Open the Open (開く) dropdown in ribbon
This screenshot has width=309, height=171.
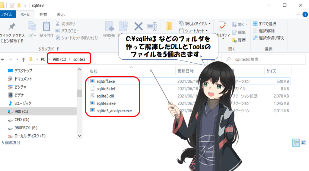(240, 24)
